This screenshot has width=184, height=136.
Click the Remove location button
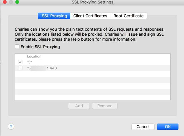(105, 106)
